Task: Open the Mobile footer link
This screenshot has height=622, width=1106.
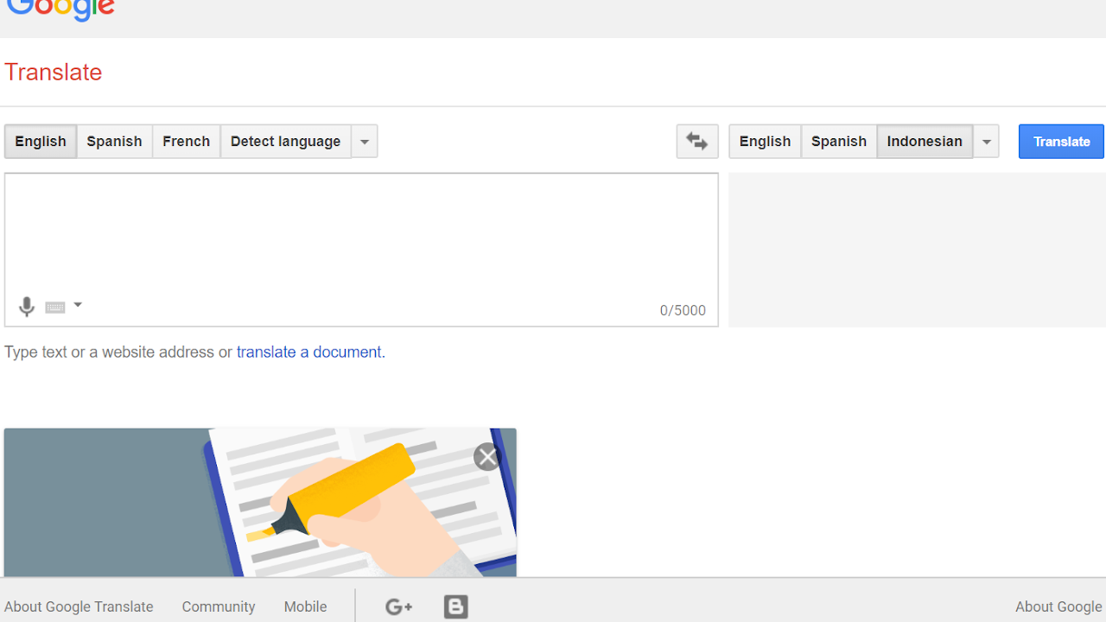Action: [x=306, y=607]
